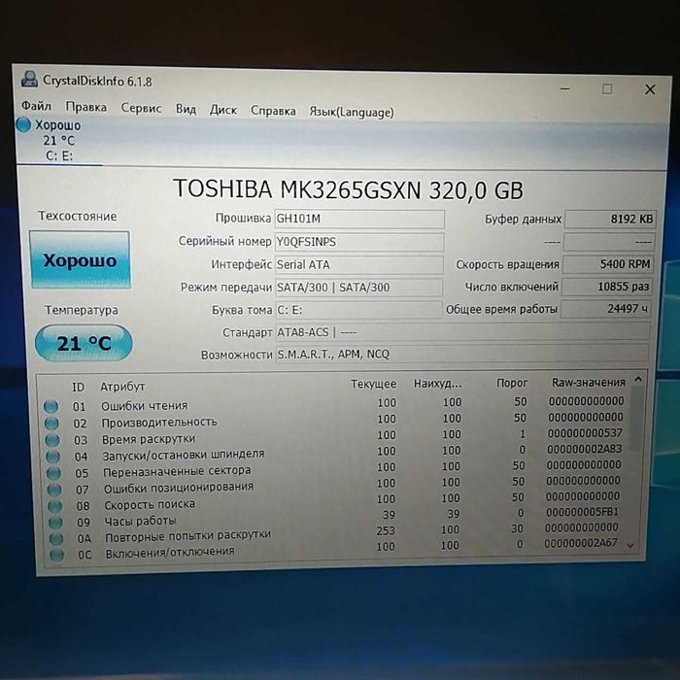Select the Ошибки чтения attribute name

pos(145,406)
